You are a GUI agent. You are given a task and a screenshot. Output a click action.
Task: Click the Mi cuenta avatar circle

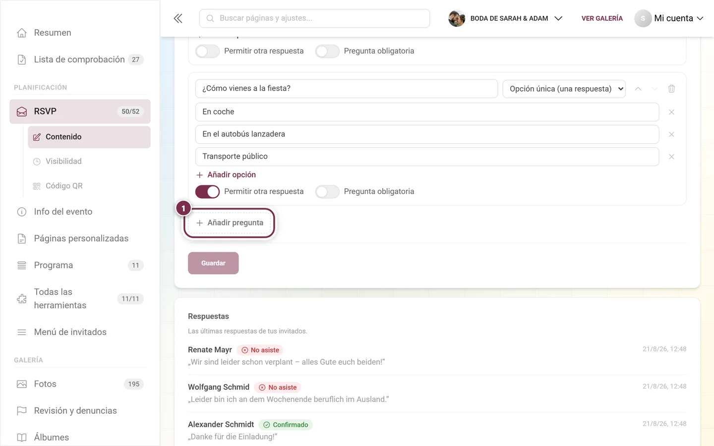tap(643, 18)
